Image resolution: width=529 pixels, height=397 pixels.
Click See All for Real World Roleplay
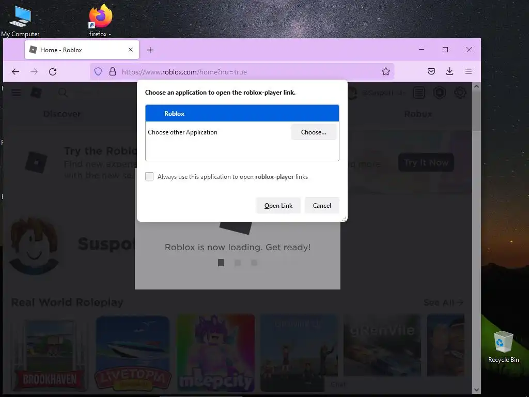[x=443, y=302]
